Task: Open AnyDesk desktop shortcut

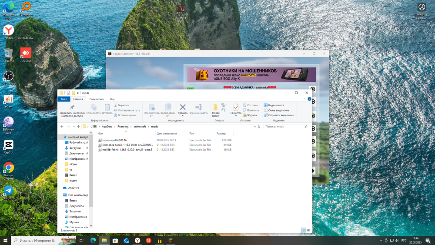Action: pos(26,55)
